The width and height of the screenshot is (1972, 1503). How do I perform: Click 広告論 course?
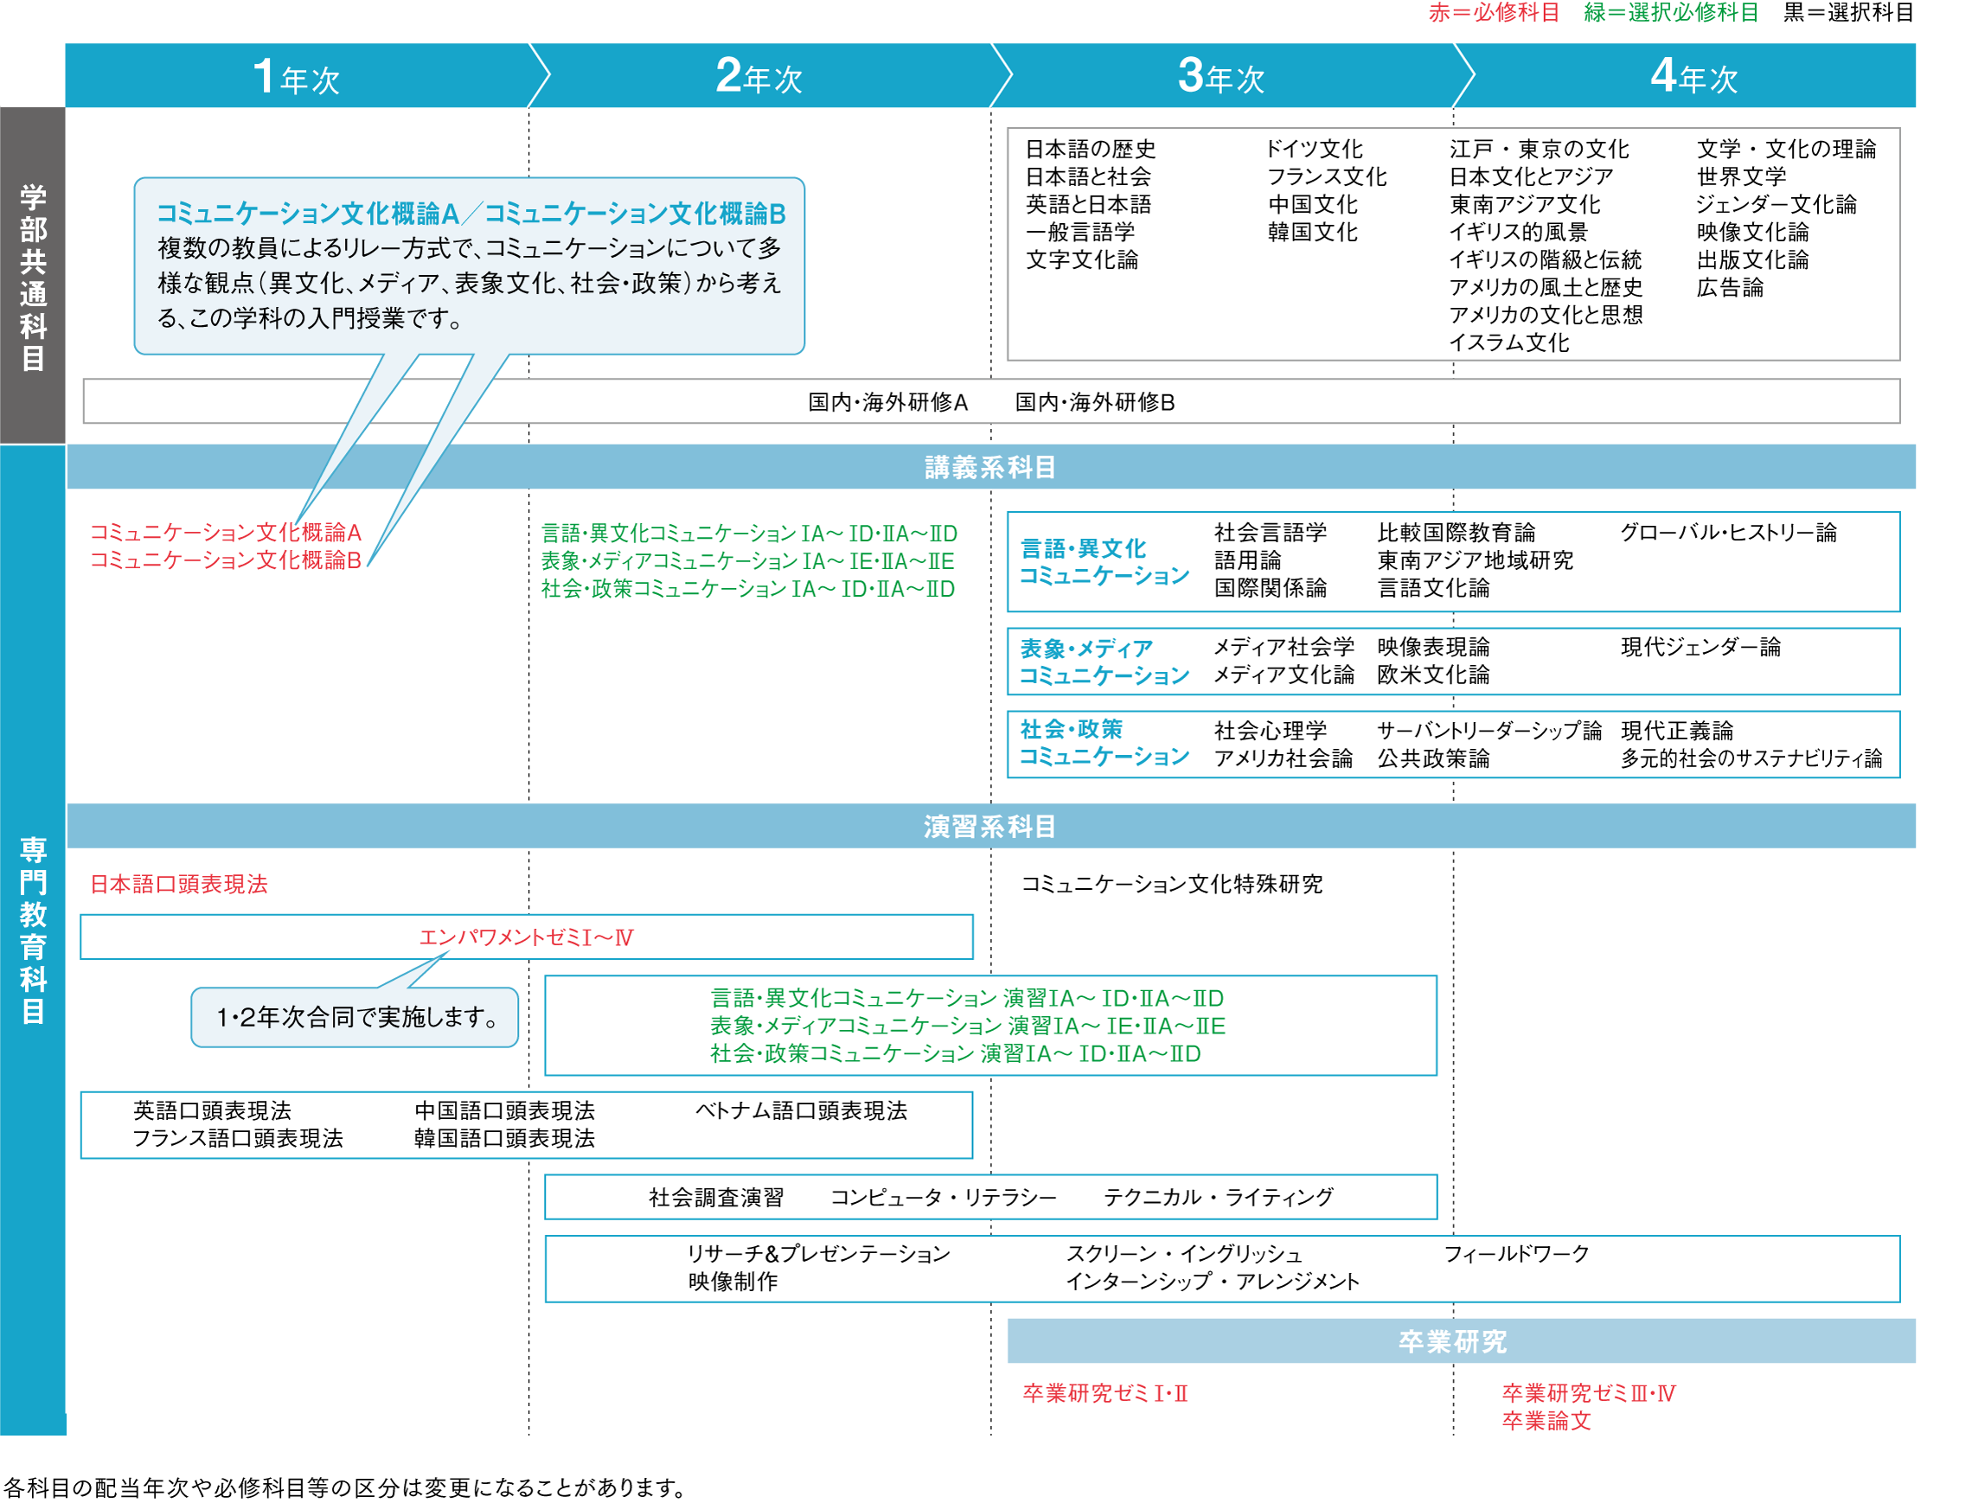pyautogui.click(x=1730, y=288)
